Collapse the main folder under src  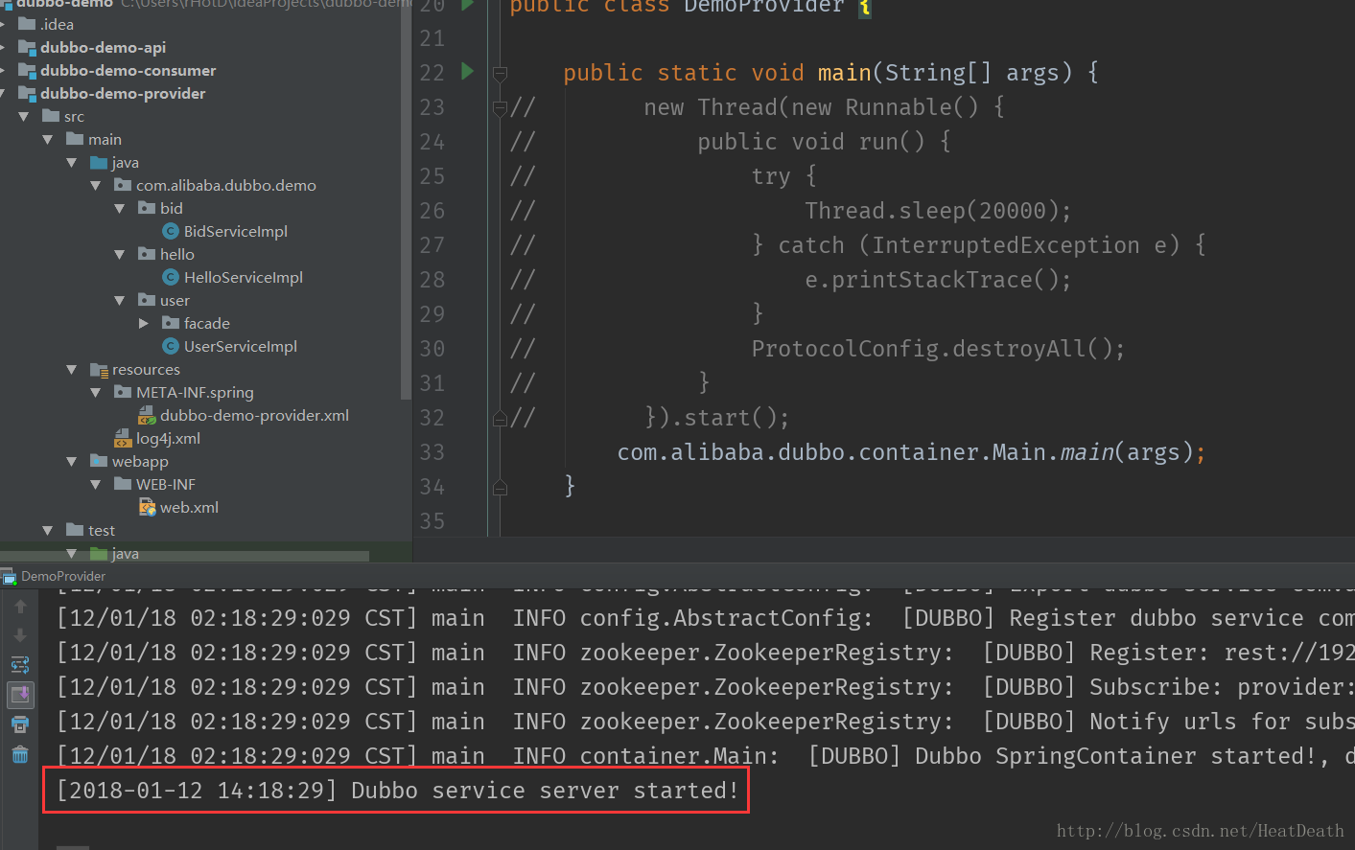click(48, 140)
